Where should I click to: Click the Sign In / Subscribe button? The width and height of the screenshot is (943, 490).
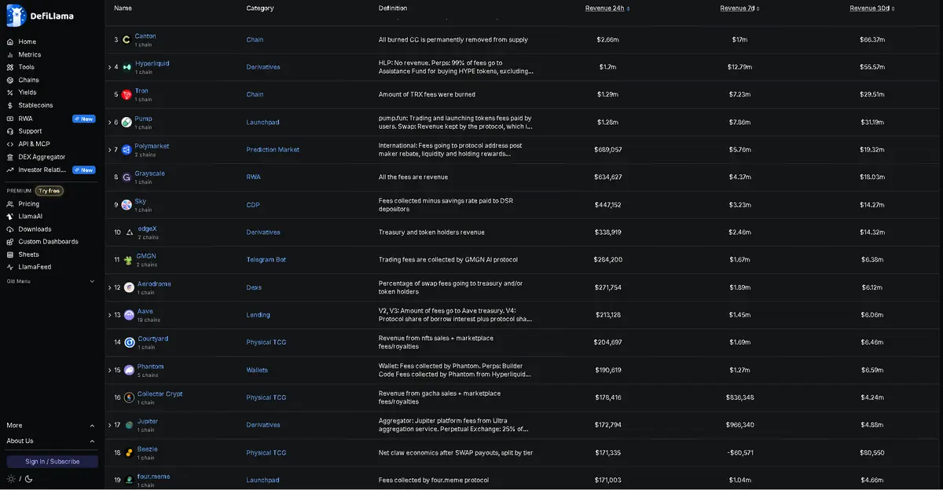[52, 462]
